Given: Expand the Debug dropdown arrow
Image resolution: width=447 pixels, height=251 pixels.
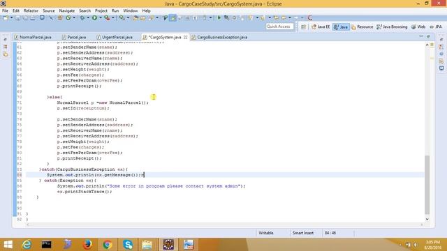Looking at the screenshot, I should [88, 17].
